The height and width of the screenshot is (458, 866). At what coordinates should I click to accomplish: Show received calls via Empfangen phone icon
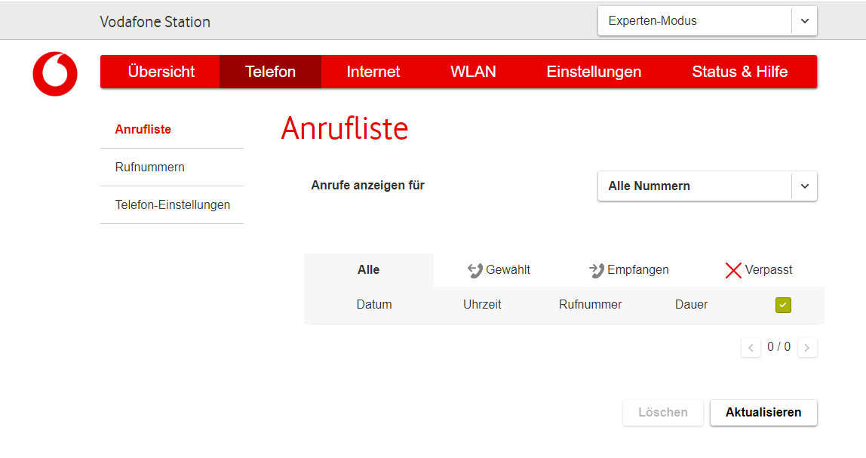pos(596,270)
